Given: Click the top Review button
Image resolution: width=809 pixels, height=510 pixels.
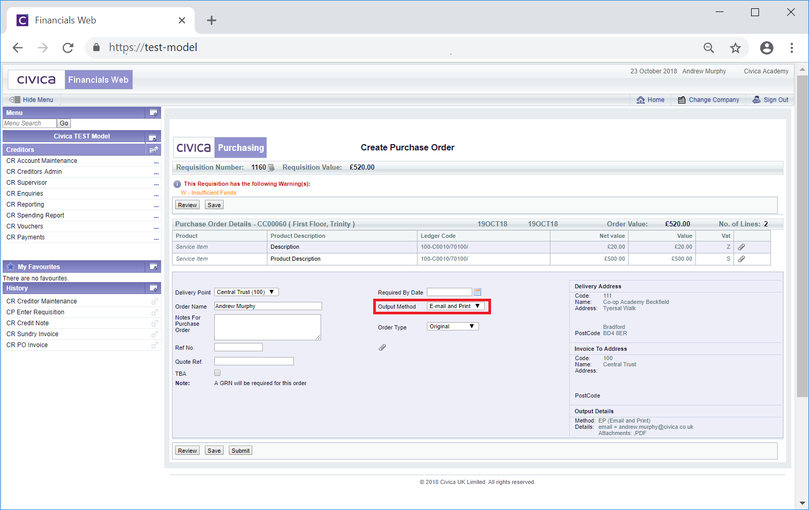Looking at the screenshot, I should pos(187,205).
